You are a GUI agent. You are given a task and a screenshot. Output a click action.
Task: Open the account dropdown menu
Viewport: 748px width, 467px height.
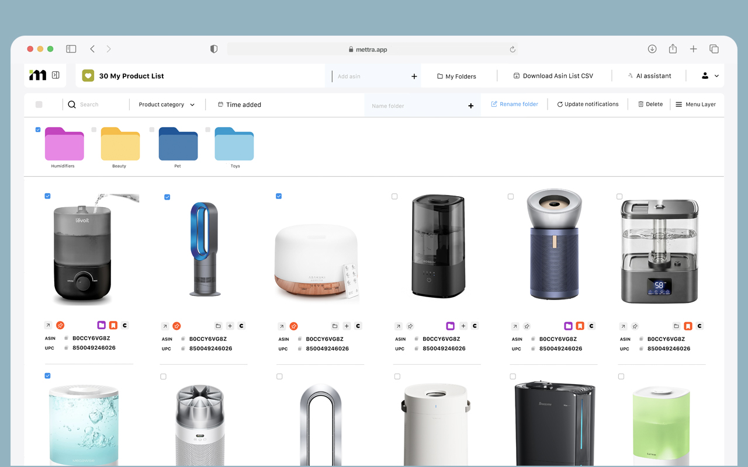coord(710,76)
